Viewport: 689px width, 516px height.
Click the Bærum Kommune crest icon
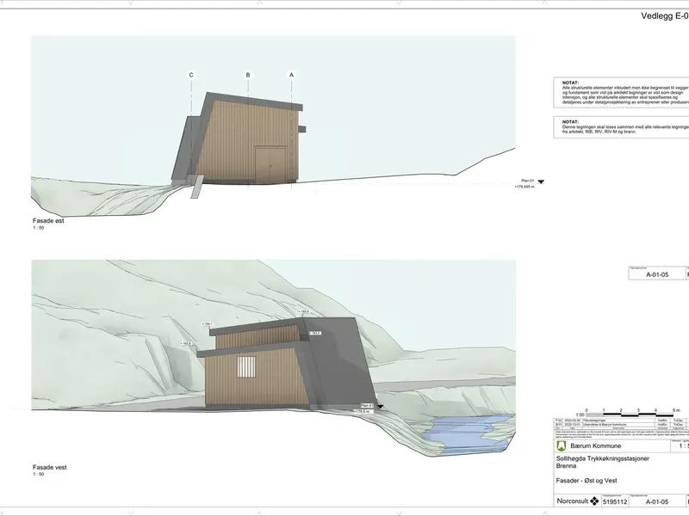coord(561,445)
